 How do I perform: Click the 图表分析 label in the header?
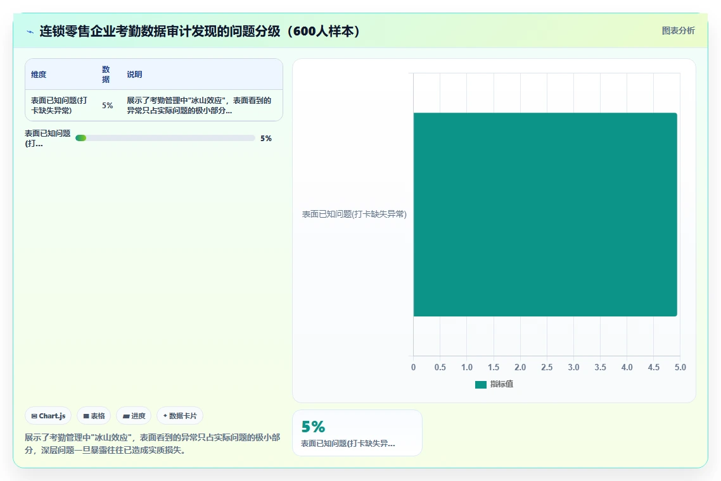679,31
